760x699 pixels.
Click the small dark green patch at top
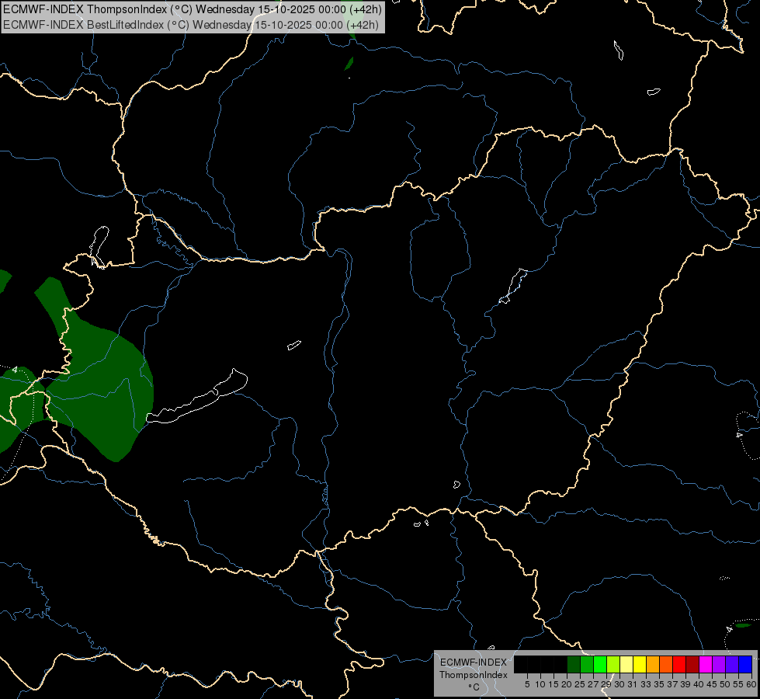pyautogui.click(x=349, y=64)
